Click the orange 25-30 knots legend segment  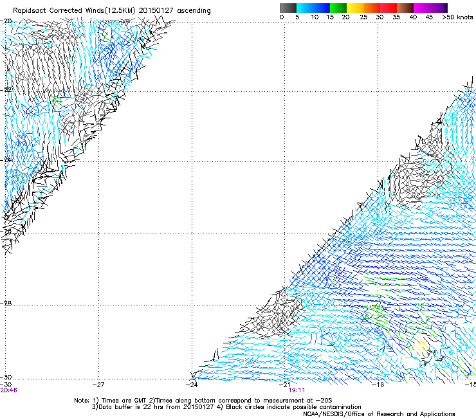pos(372,8)
